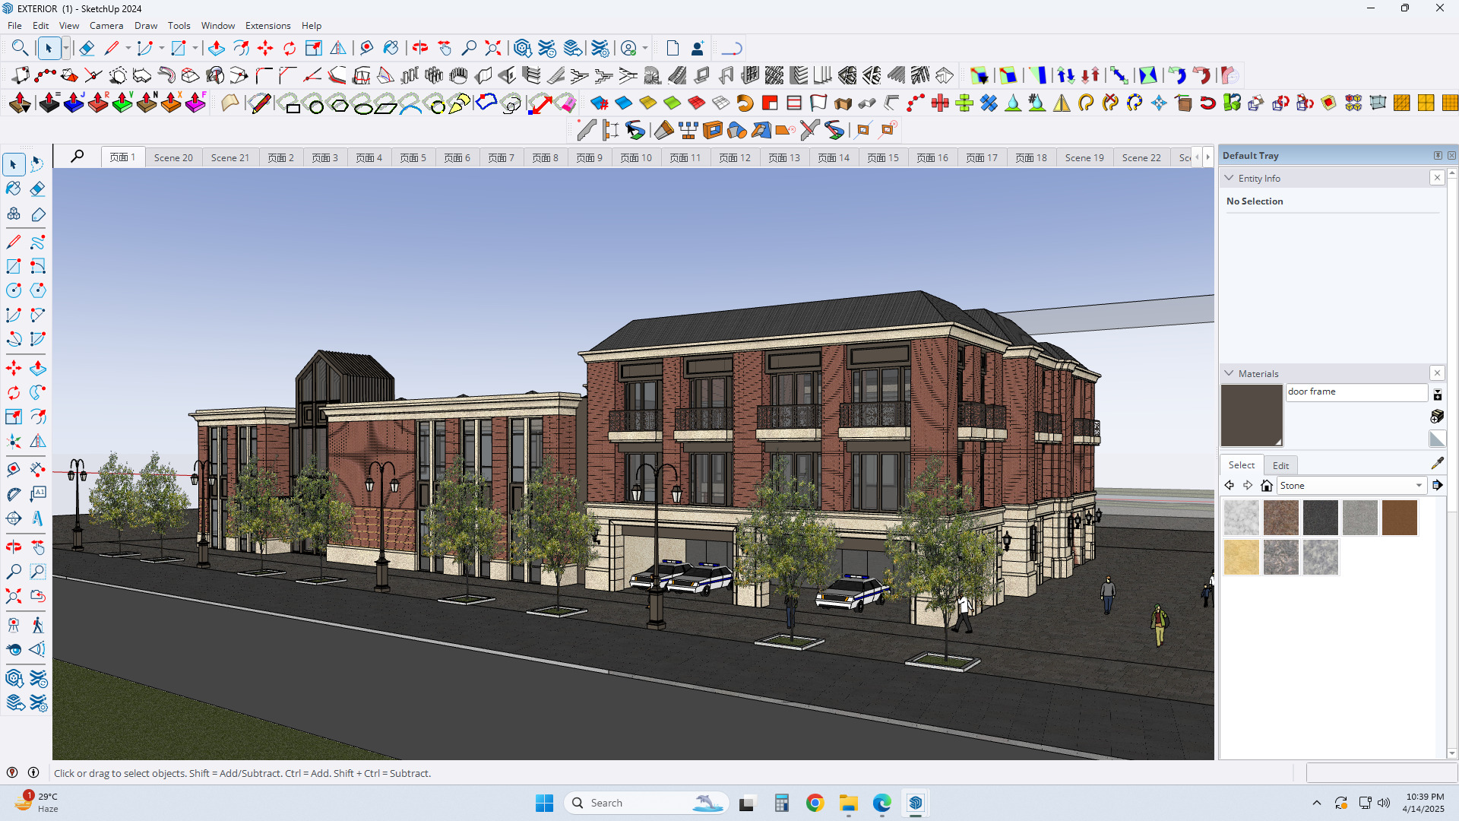Screen dimensions: 1459x821
Task: Open the account sign-in dropdown arrow
Action: click(645, 49)
